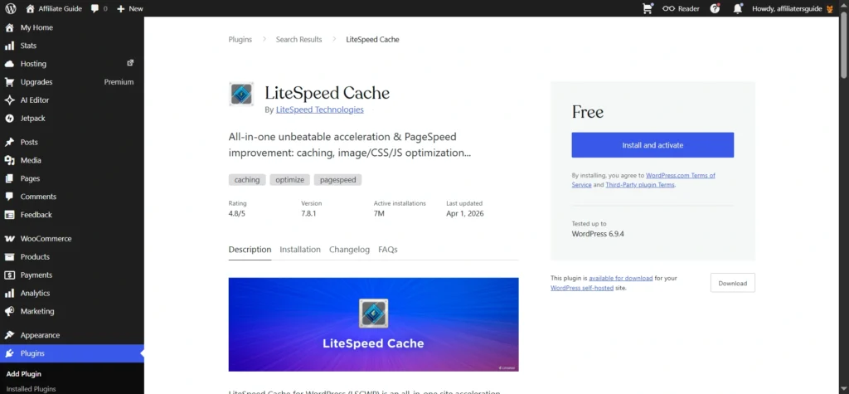Click the WordPress logo in admin bar
849x394 pixels.
pyautogui.click(x=11, y=8)
